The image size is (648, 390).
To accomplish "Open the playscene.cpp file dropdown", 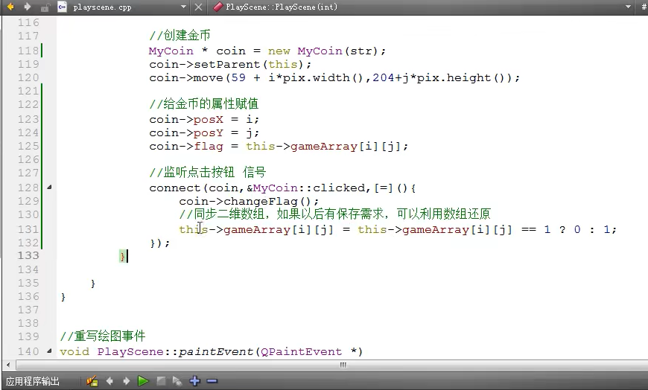I will point(183,7).
